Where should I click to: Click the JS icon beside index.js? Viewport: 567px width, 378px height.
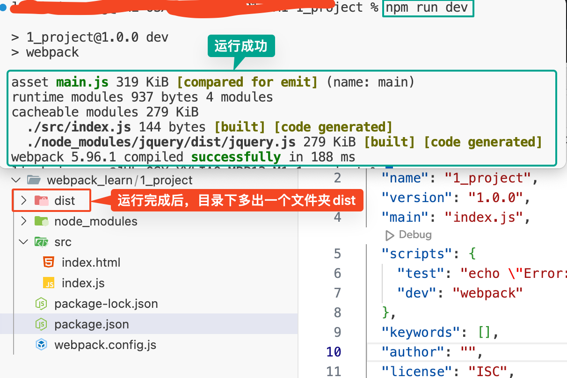pyautogui.click(x=49, y=283)
